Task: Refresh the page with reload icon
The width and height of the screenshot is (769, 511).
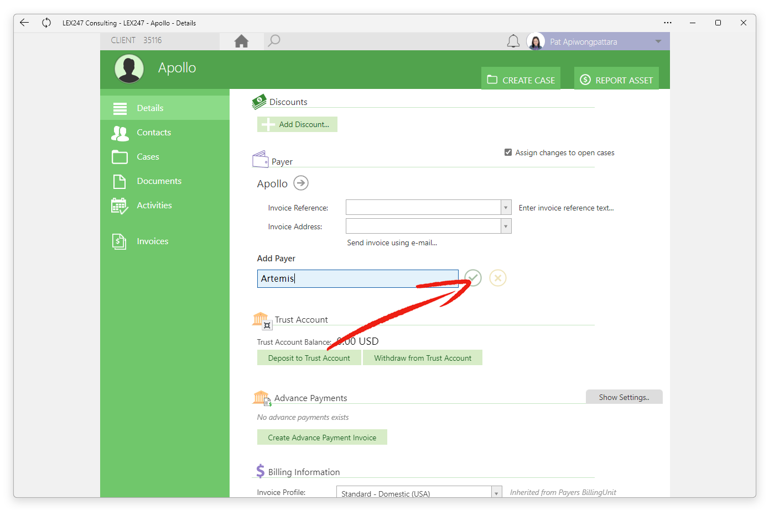Action: [46, 23]
